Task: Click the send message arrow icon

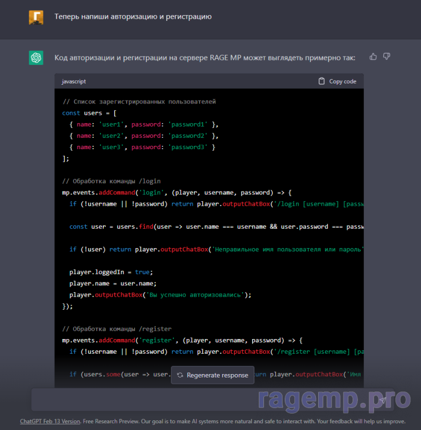Action: (383, 401)
